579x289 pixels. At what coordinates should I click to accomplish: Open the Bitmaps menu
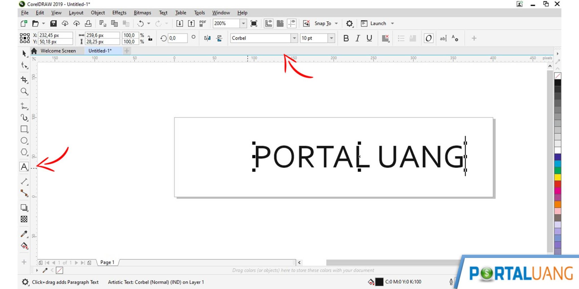142,13
